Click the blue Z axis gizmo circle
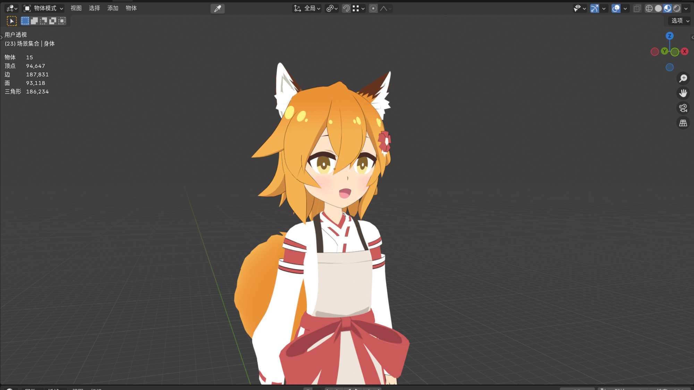This screenshot has width=694, height=390. tap(669, 36)
